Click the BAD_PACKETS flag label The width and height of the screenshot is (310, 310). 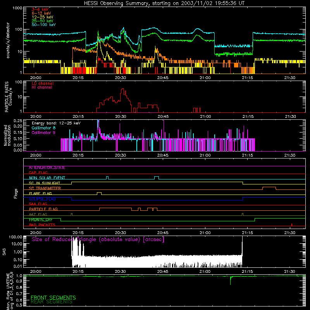pyautogui.click(x=42, y=225)
